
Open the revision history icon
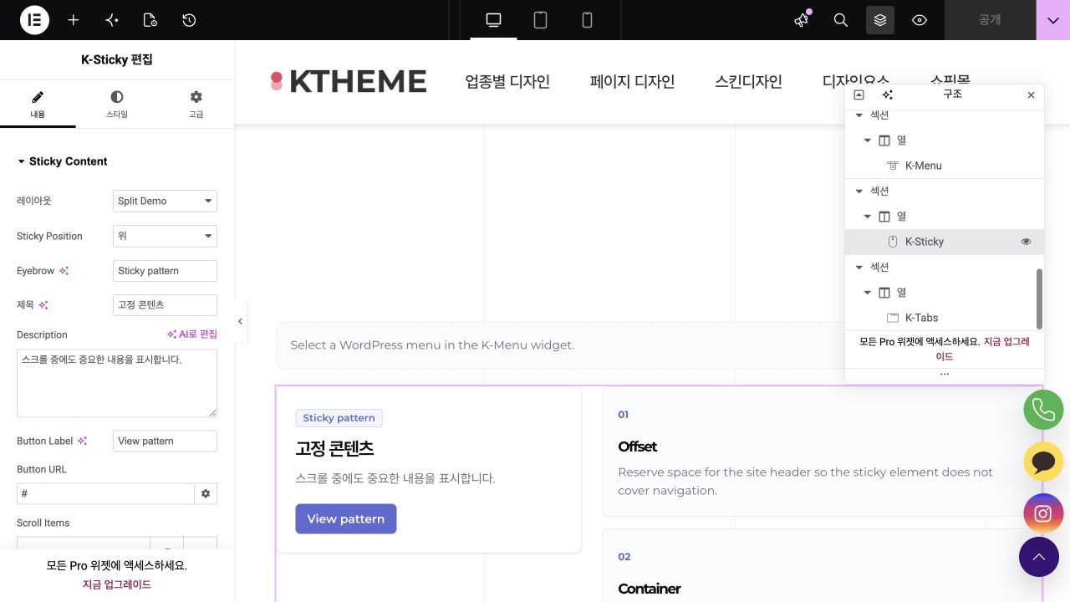pos(189,20)
